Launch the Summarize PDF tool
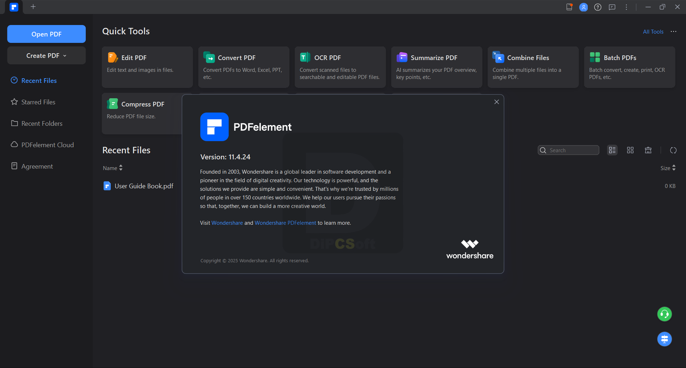 (x=437, y=67)
